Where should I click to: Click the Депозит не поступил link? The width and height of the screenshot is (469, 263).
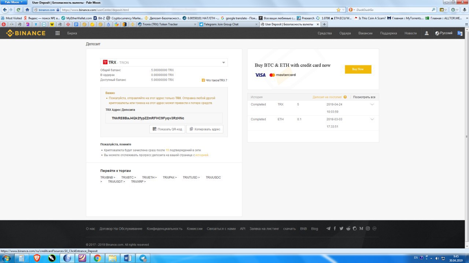(327, 97)
